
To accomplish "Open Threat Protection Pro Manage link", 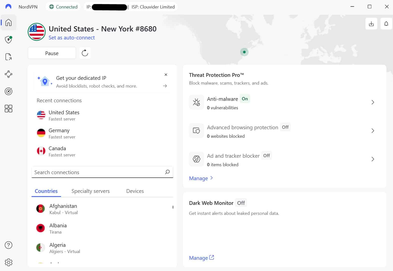I will 201,178.
